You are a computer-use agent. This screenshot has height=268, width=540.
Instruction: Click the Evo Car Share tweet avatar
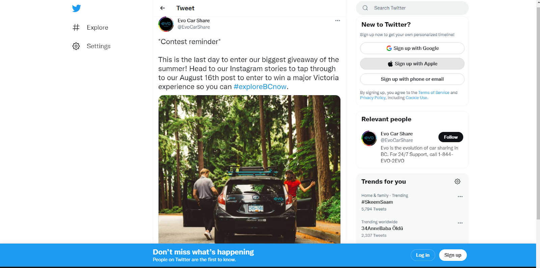[166, 24]
